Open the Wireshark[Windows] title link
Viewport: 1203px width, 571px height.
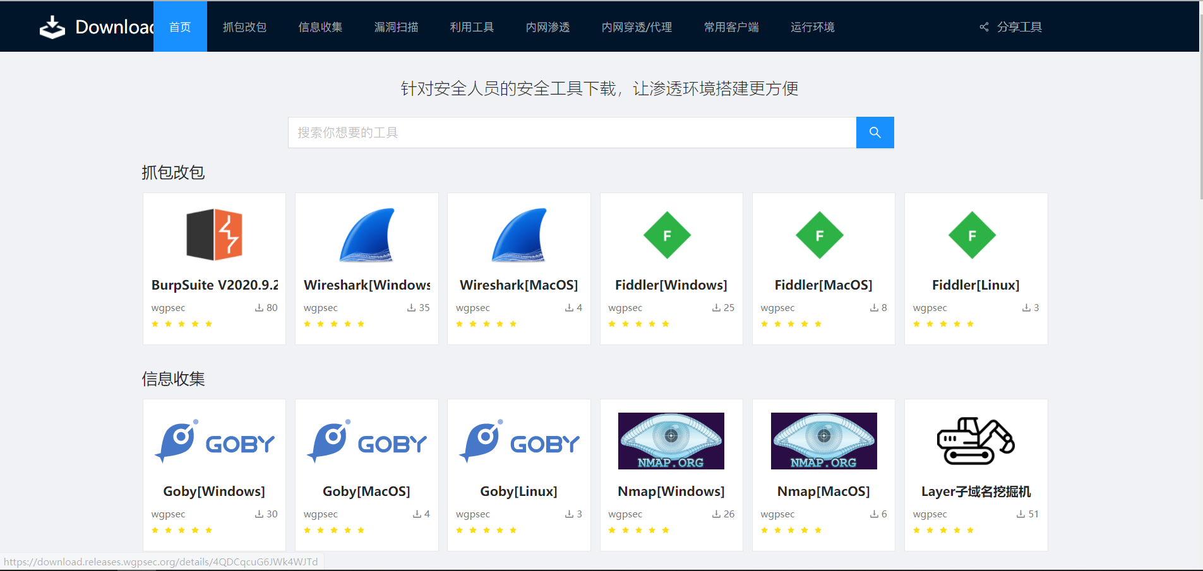[x=367, y=285]
